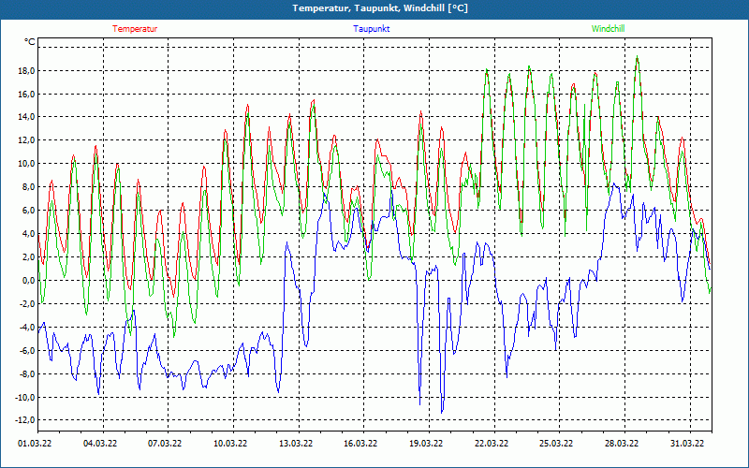
Task: Click the 16,0 y-axis value
Action: pos(26,95)
